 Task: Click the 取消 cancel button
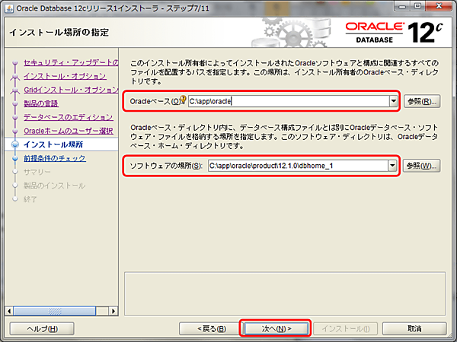click(x=414, y=328)
